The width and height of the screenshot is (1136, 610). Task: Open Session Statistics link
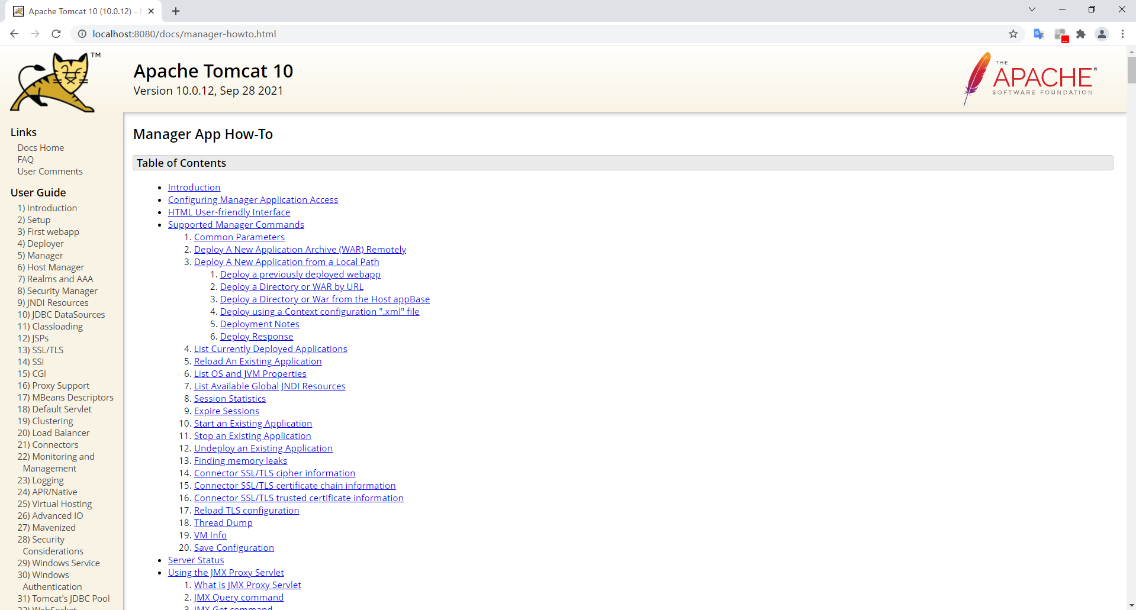[x=230, y=399]
